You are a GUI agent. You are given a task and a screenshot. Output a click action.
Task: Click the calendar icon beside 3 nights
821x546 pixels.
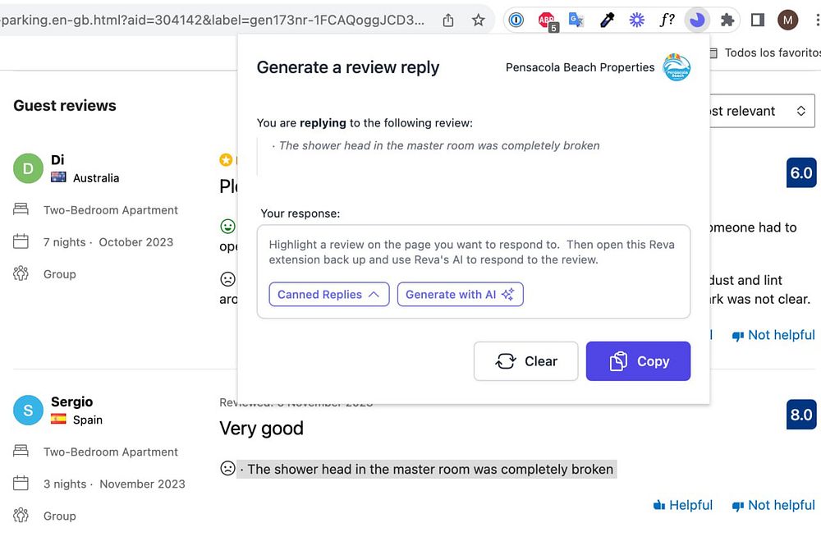pos(21,483)
